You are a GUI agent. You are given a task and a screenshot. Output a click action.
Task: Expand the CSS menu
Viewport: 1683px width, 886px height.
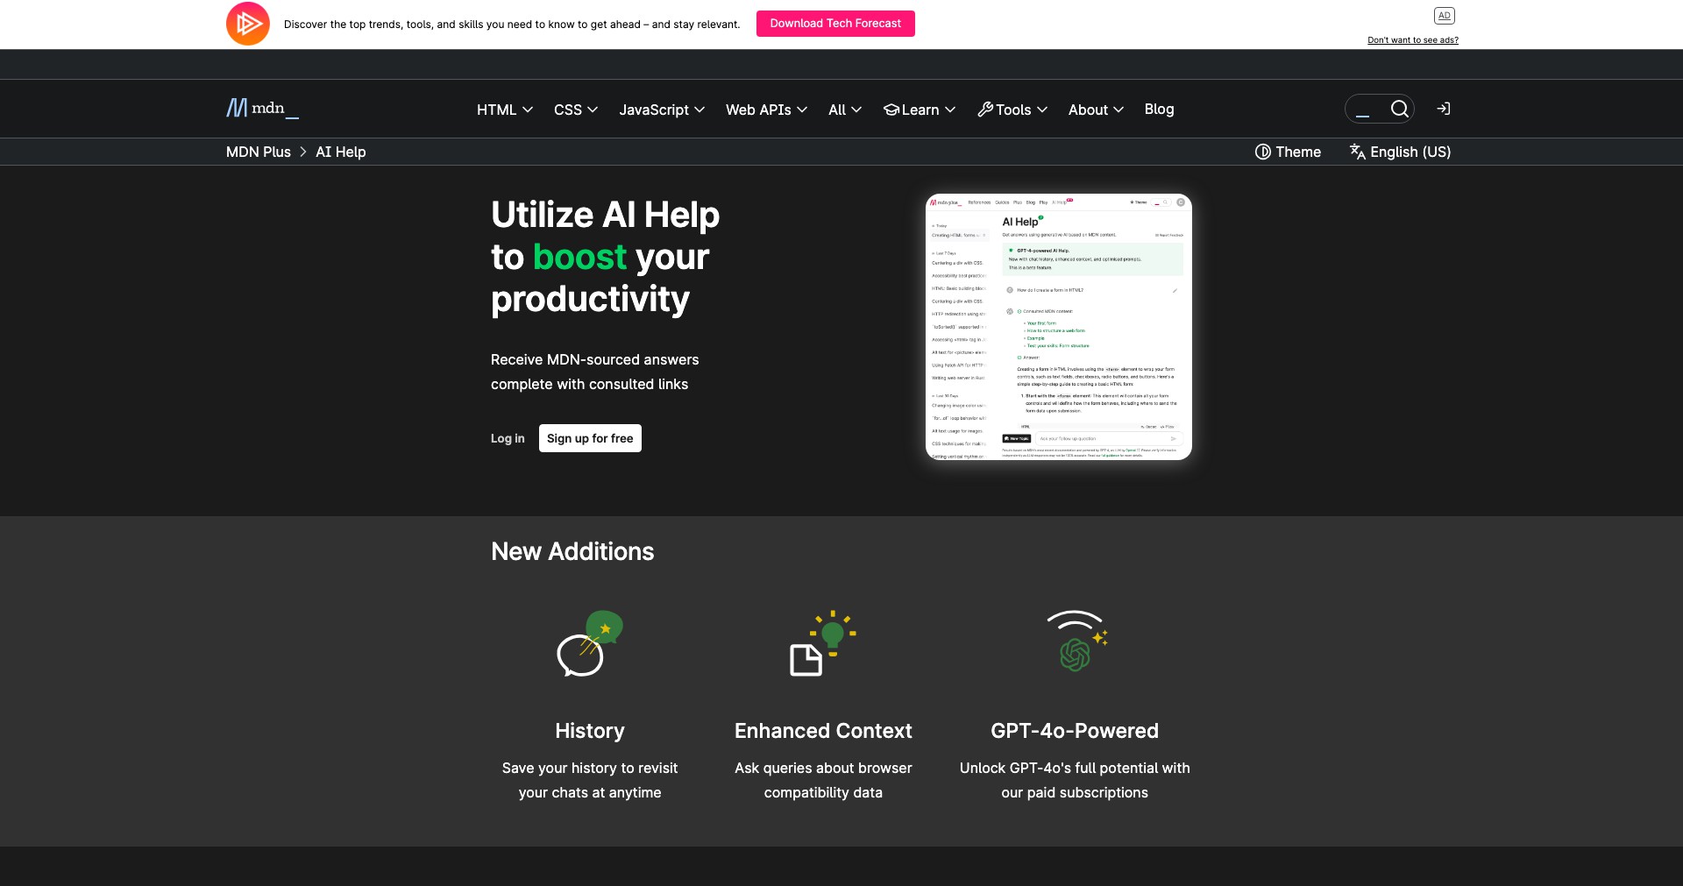[x=576, y=110]
